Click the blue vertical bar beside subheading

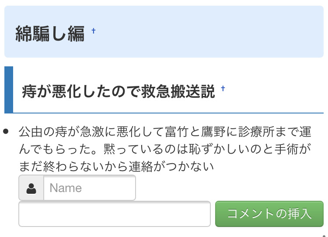click(x=8, y=89)
